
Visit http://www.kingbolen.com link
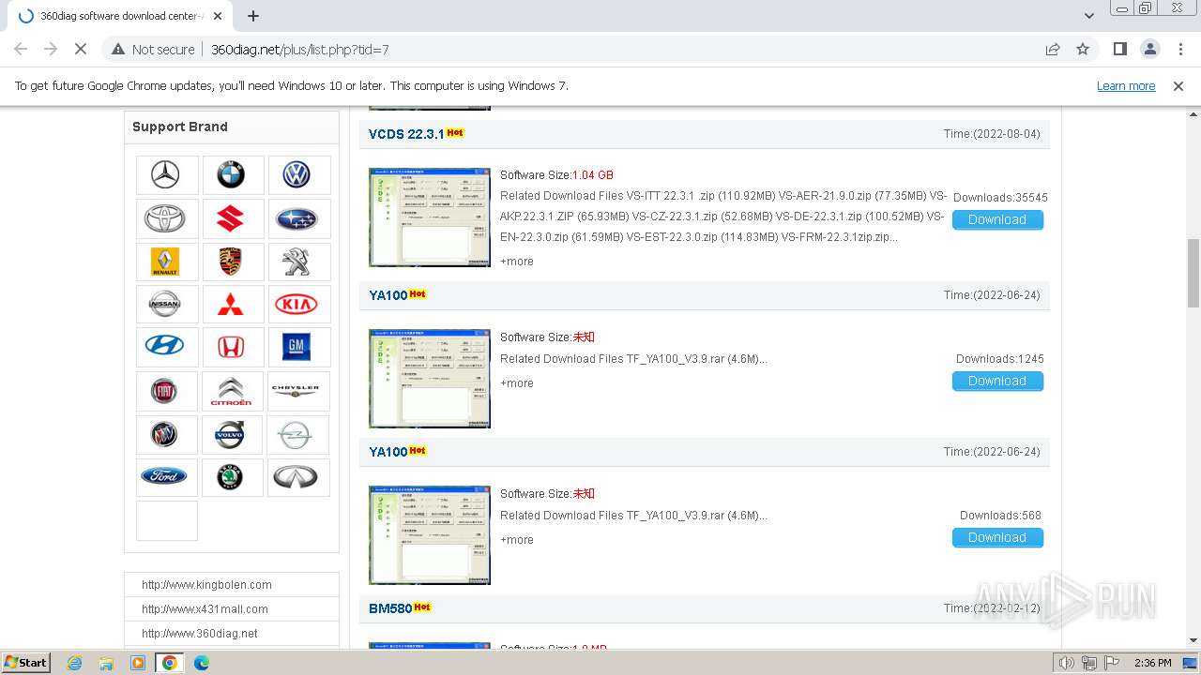click(206, 584)
